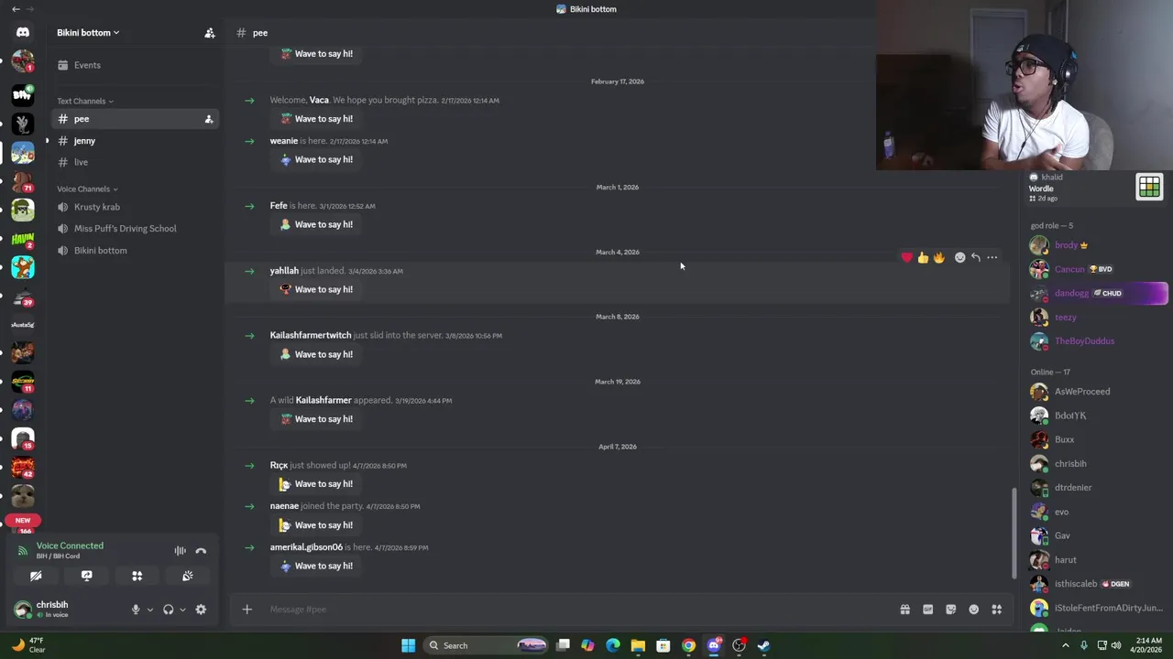Collapse the Text Channels category
The image size is (1173, 659).
pyautogui.click(x=84, y=101)
